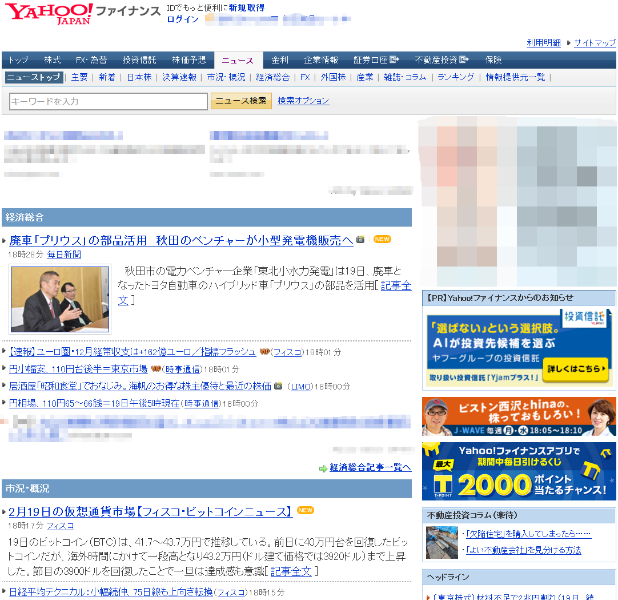The height and width of the screenshot is (600, 618).
Task: Click VIP icon beside 円小幅安 headline
Action: pyautogui.click(x=156, y=369)
